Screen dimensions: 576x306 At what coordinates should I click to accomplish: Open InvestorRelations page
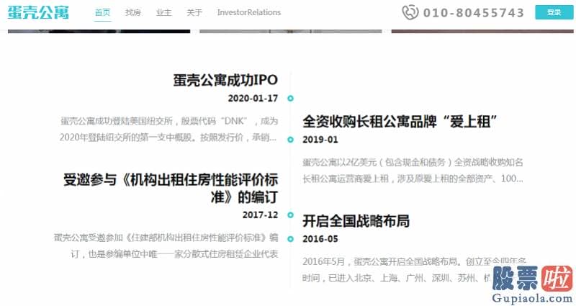point(249,12)
